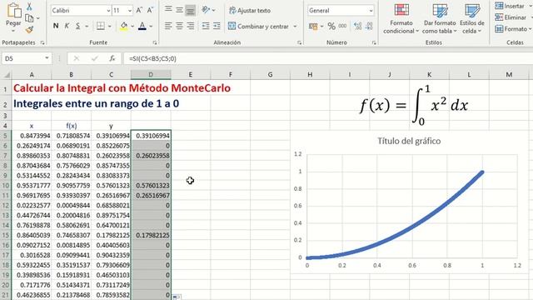Viewport: 533px width, 300px height.
Task: Increase decimal places icon
Action: coord(357,26)
